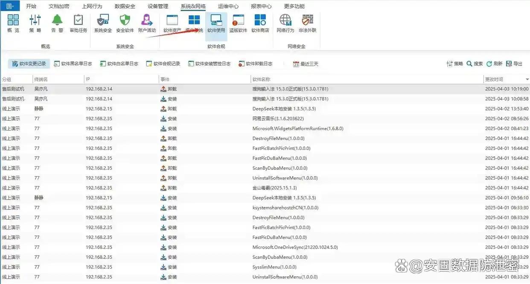Expand the application menu dropdown at top-left

10,6
